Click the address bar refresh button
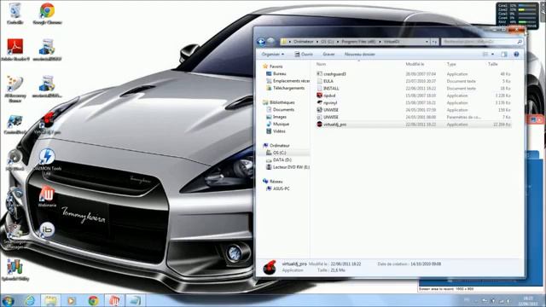 (434, 42)
